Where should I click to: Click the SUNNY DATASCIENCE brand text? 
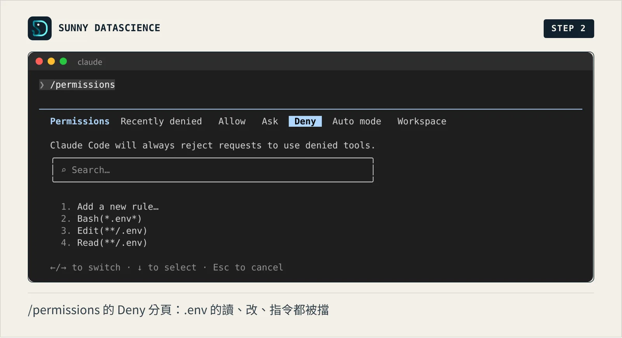(x=109, y=28)
